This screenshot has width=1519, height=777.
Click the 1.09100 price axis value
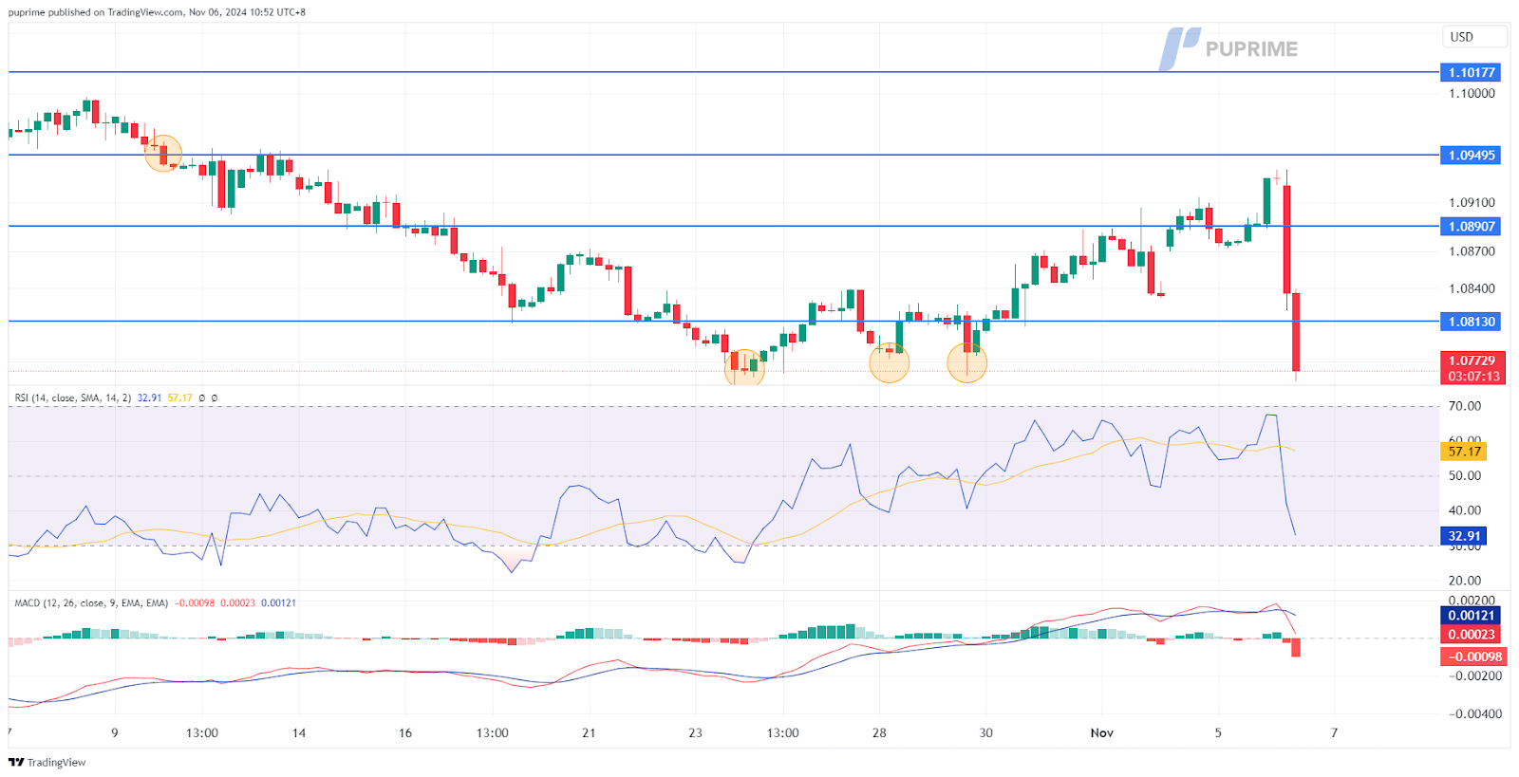(x=1472, y=202)
